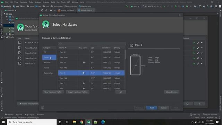Edit Nexus 7 API 28 pencil icon
Screen dimensions: 222x125
click(198, 58)
